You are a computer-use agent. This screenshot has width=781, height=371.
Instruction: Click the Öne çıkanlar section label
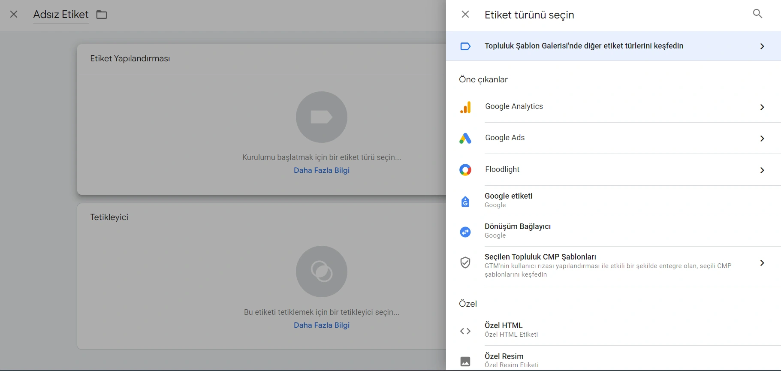483,80
